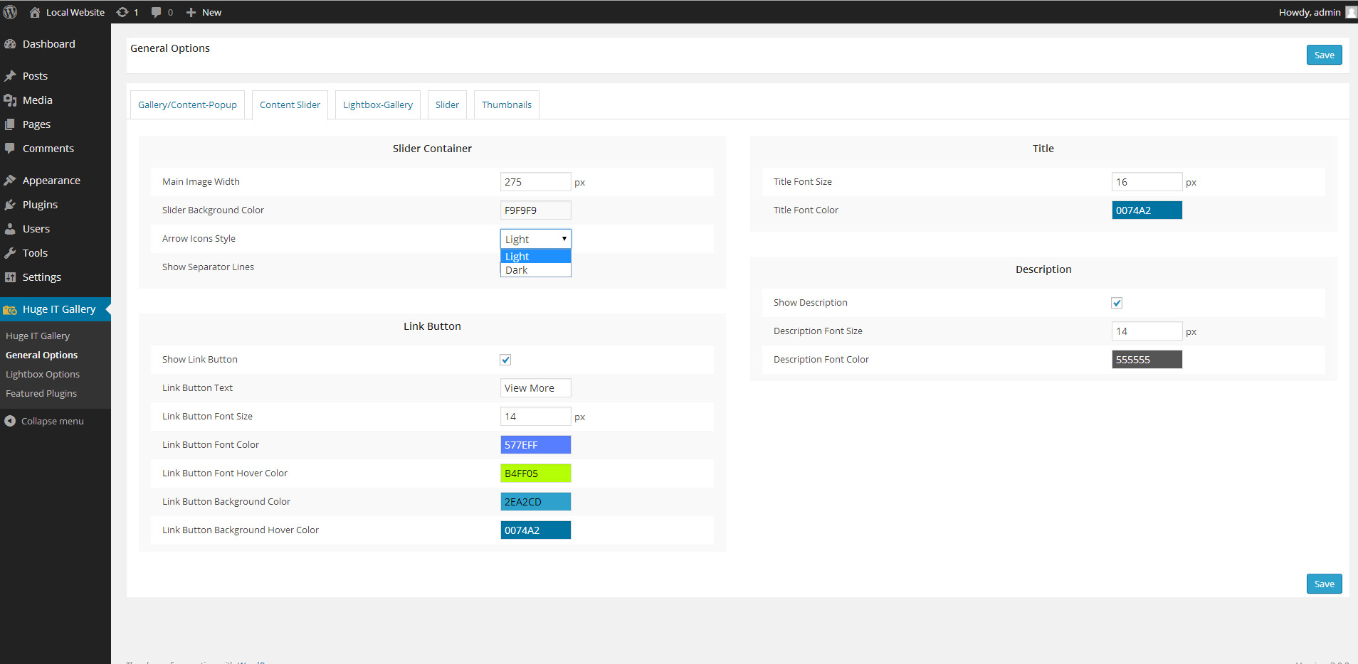Switch to the Slider tab

(447, 105)
